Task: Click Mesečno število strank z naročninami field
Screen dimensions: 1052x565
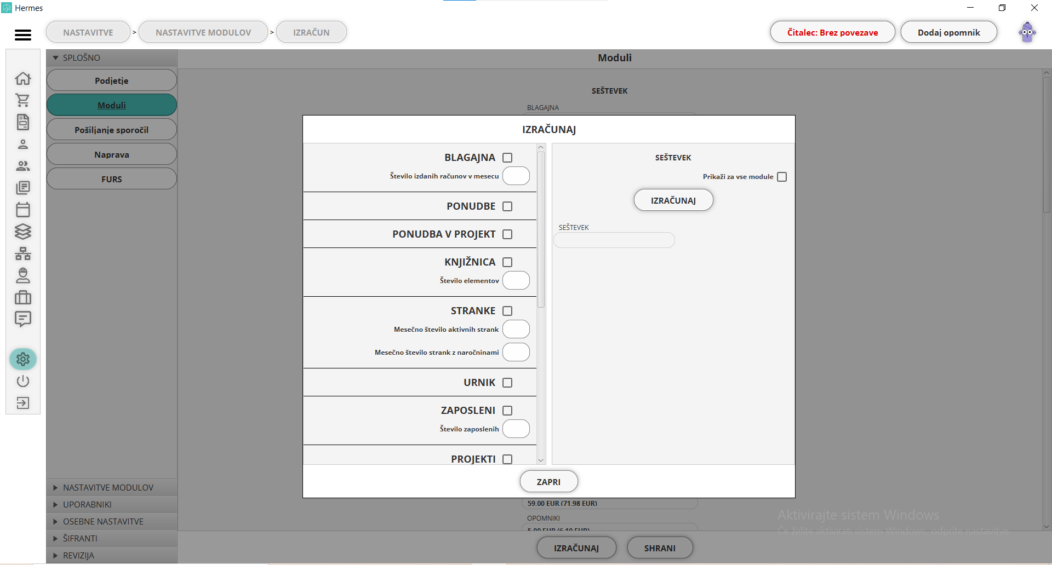Action: (x=516, y=353)
